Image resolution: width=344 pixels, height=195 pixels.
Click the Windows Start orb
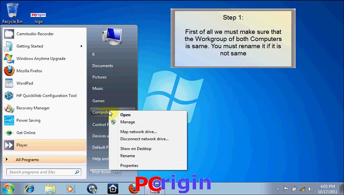click(8, 189)
